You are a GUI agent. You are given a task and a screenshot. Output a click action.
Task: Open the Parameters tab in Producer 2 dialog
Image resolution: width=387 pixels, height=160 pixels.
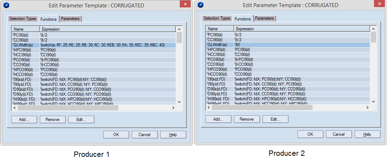tap(264, 18)
